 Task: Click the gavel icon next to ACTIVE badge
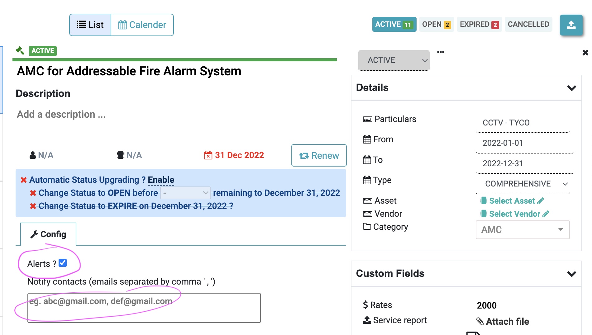click(20, 50)
